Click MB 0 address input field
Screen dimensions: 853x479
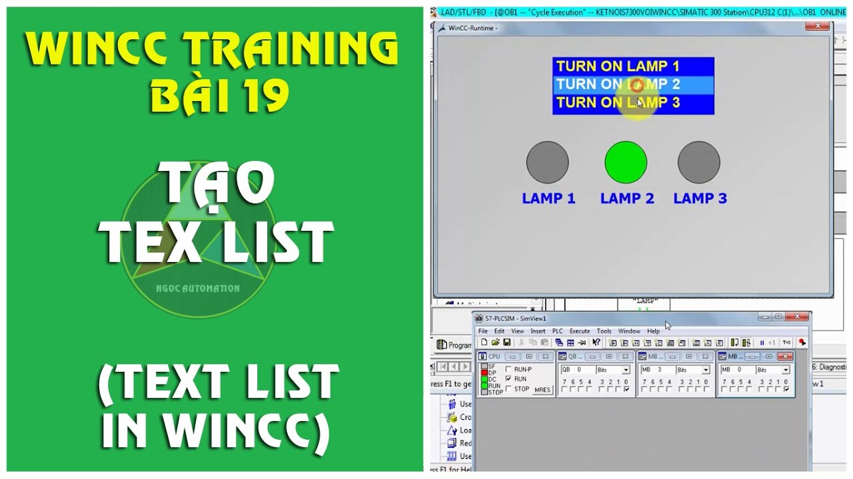(x=738, y=370)
